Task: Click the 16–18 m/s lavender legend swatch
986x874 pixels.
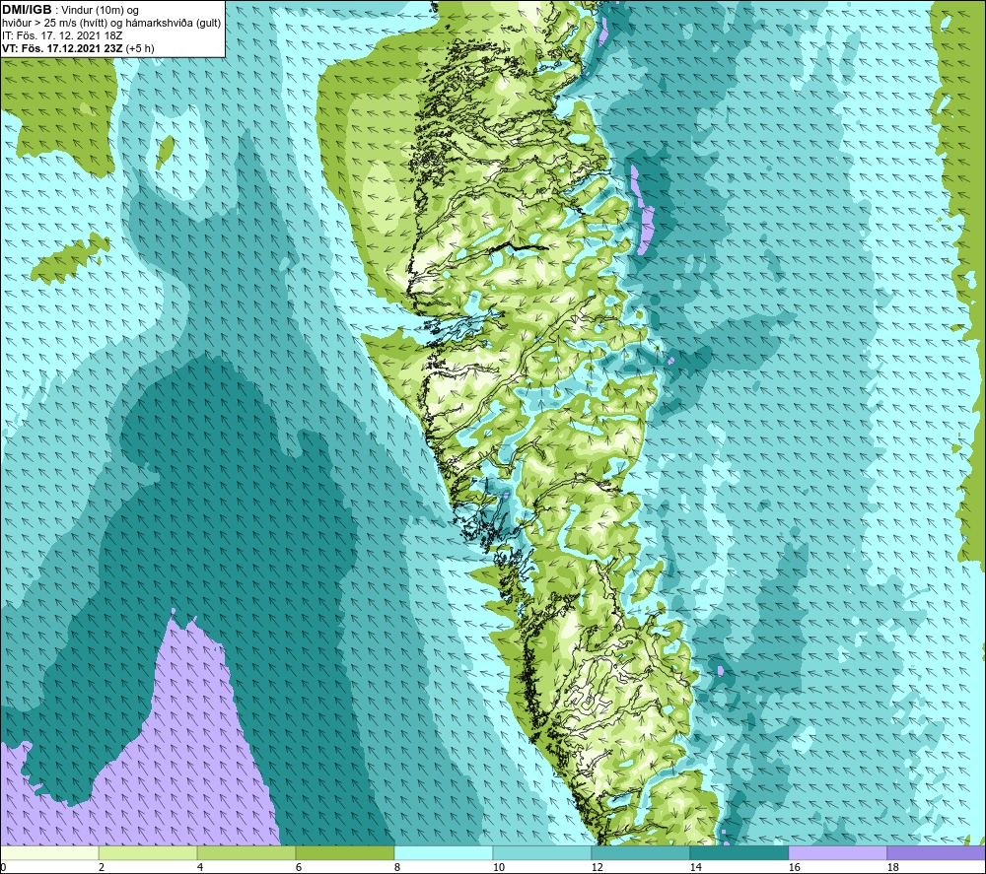Action: 837,852
